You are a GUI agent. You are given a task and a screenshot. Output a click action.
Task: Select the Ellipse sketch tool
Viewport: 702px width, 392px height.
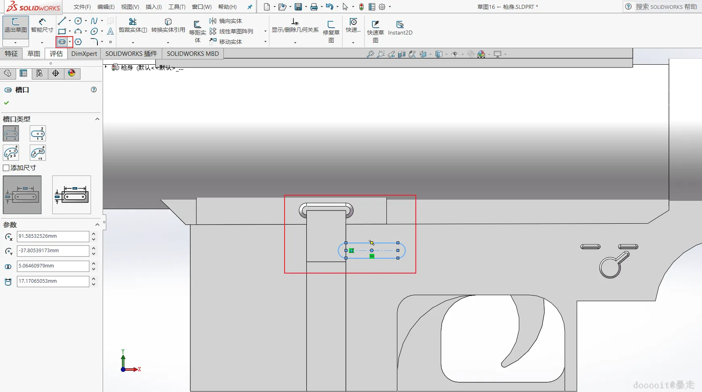tap(94, 31)
